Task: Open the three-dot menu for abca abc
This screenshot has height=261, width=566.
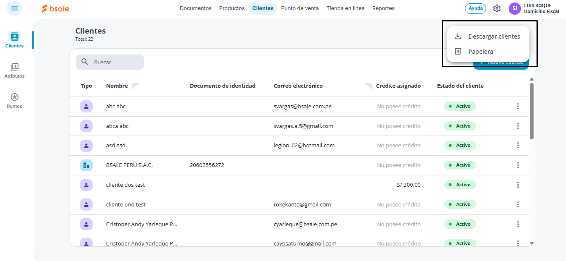Action: (x=518, y=126)
